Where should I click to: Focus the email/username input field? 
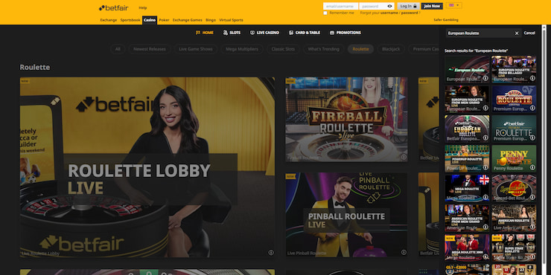click(340, 6)
